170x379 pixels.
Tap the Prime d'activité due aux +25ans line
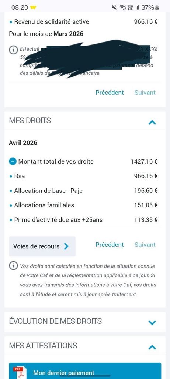(83, 220)
